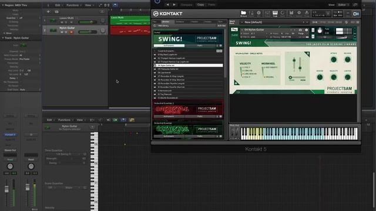Open piano roll View menu
376x211 pixels.
[80, 120]
